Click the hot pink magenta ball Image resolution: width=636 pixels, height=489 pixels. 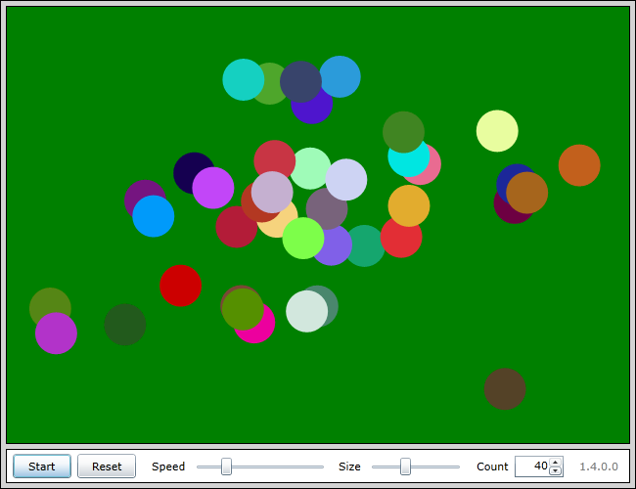[x=259, y=331]
